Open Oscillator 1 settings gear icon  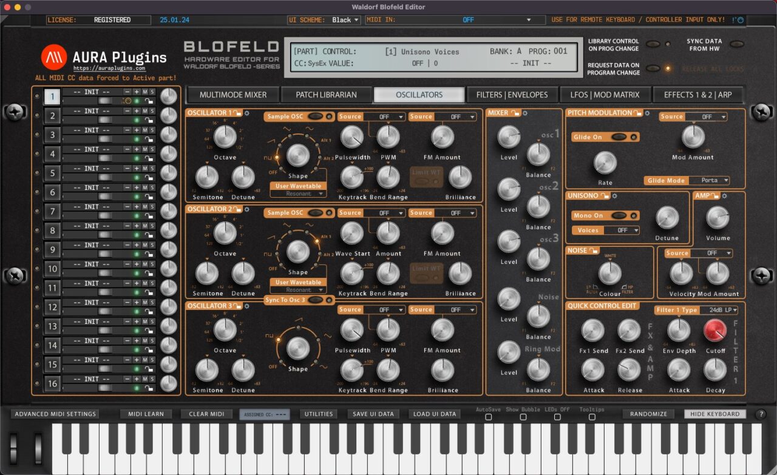[x=246, y=113]
